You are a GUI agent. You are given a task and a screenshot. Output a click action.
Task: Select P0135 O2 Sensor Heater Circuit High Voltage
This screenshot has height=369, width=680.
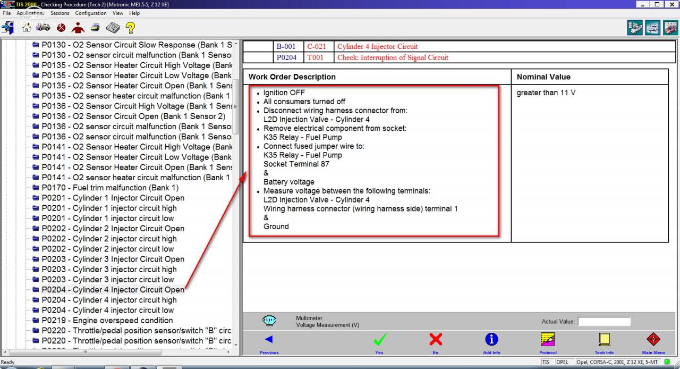point(137,65)
